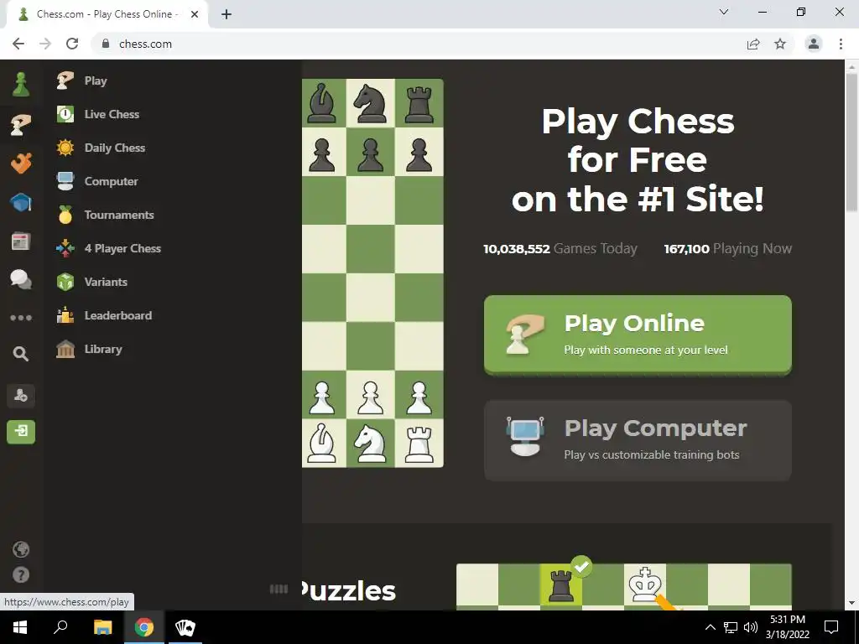Click the 167,100 Playing Now text
The image size is (859, 644).
click(x=727, y=248)
